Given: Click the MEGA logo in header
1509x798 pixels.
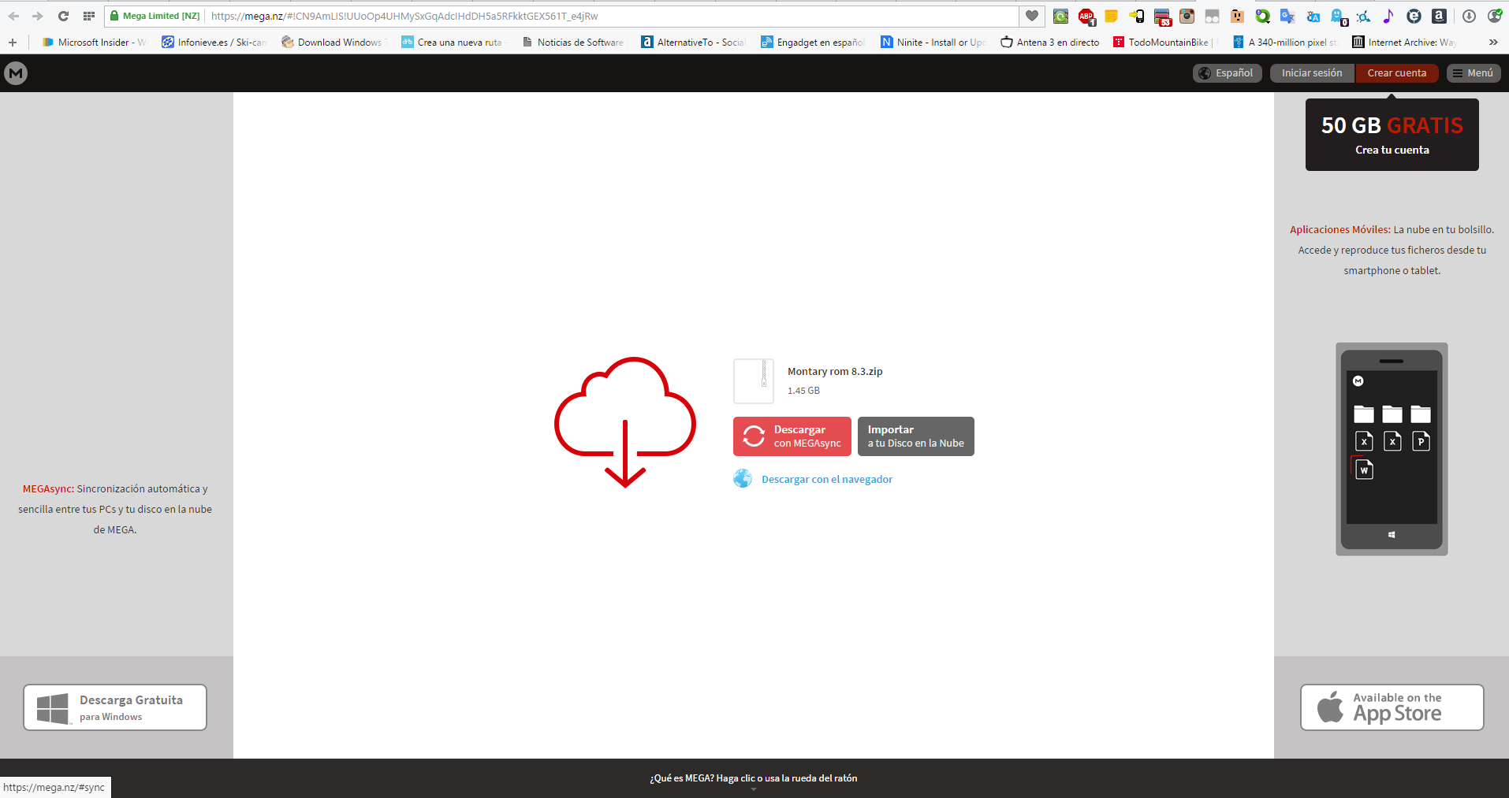Looking at the screenshot, I should (16, 73).
